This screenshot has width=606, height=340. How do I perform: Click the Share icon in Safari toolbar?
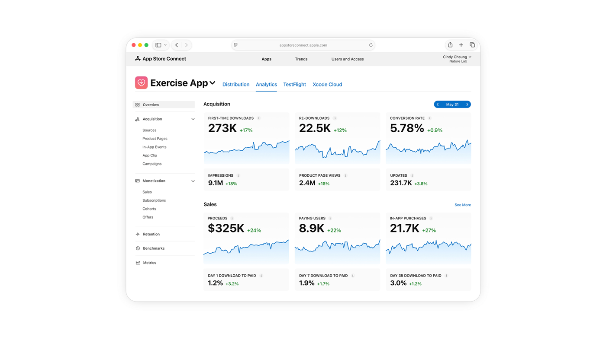click(450, 45)
